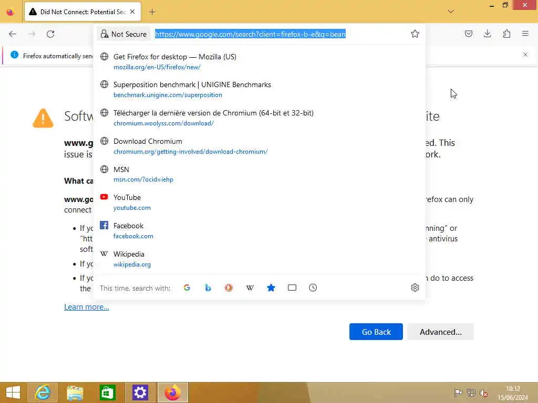Click the Firefox taskbar icon
The height and width of the screenshot is (403, 538).
pyautogui.click(x=172, y=393)
